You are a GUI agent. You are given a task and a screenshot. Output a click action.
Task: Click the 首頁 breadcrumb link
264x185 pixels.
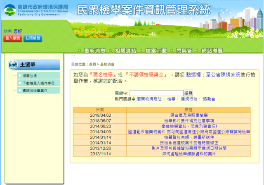coord(92,64)
